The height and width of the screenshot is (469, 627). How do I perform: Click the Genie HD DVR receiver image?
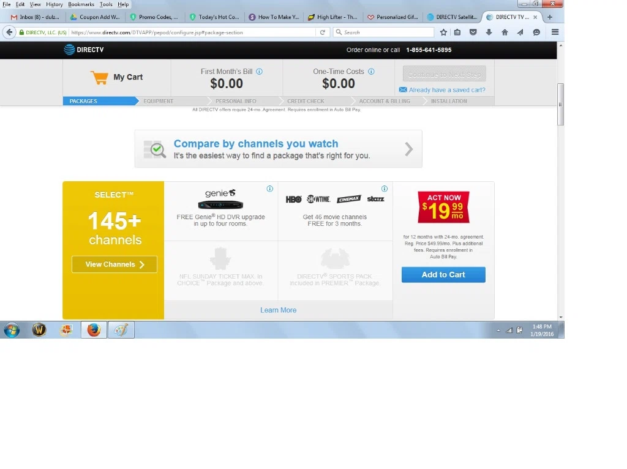(x=220, y=205)
